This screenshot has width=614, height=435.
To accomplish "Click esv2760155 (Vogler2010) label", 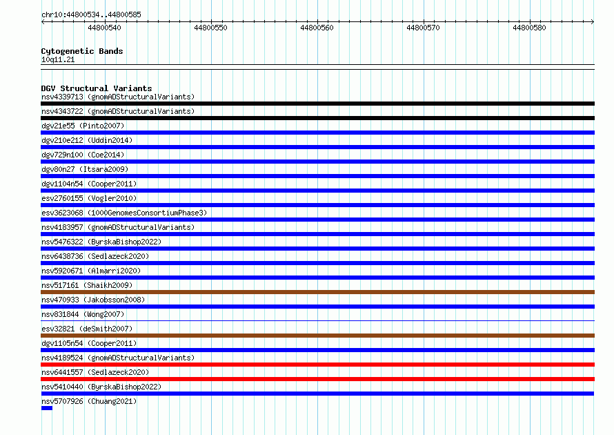I will click(89, 198).
